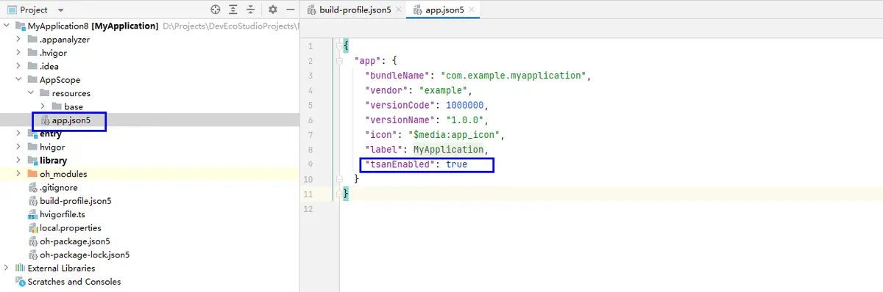Click the External Libraries icon
Image resolution: width=883 pixels, height=292 pixels.
click(x=20, y=268)
